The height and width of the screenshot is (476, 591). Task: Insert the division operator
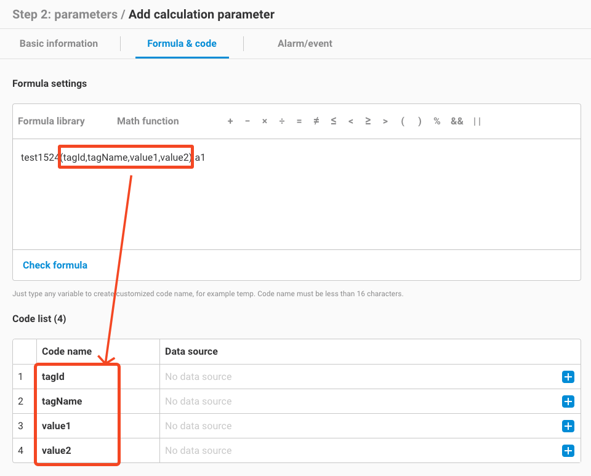[x=282, y=121]
